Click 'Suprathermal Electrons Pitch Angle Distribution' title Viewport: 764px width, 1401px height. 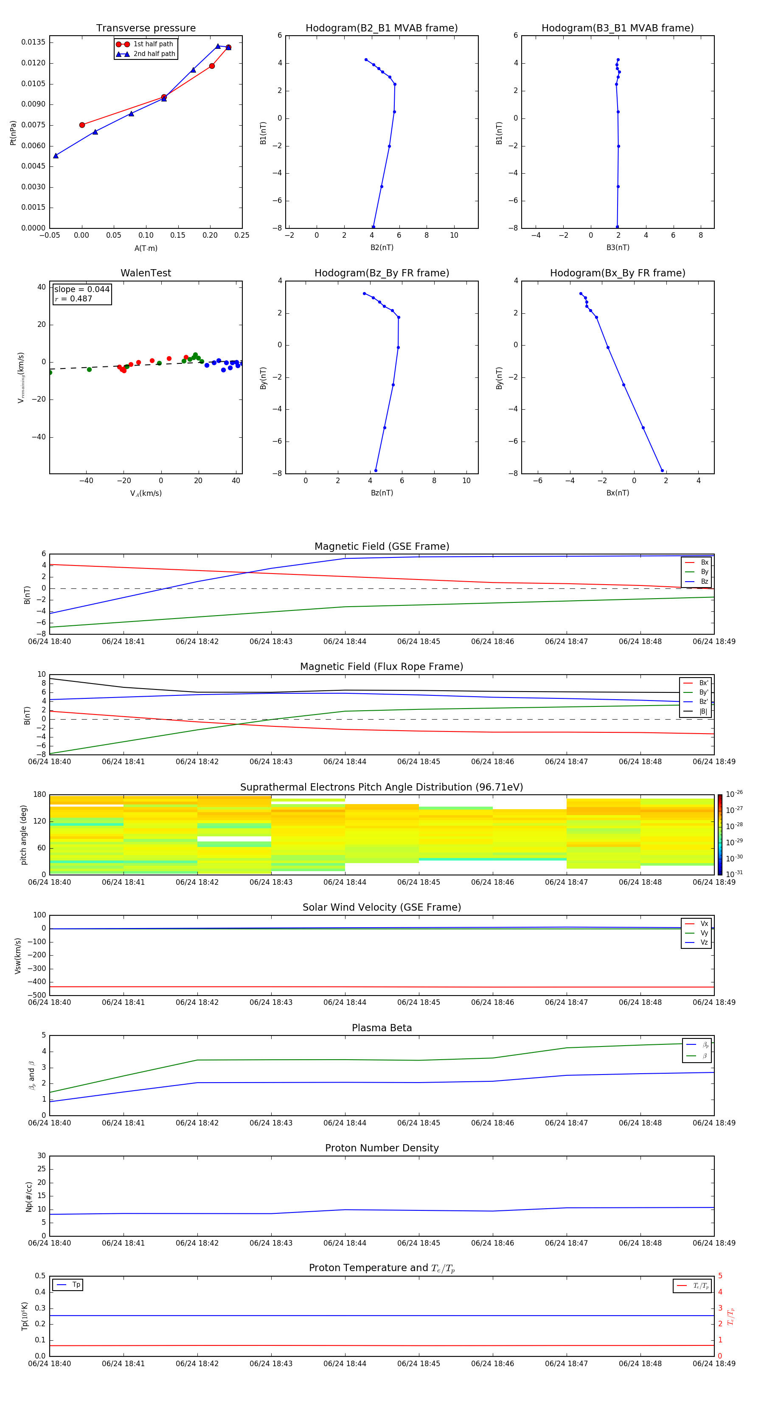(382, 788)
